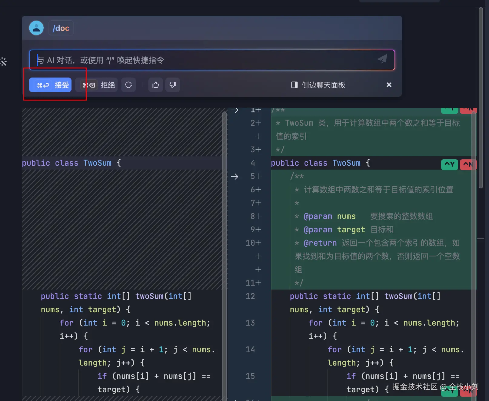Screen dimensions: 489x401
Task: Click the 'TwoSum 类' class comment line
Action: click(x=368, y=123)
